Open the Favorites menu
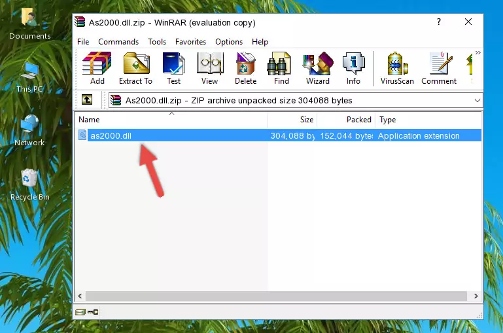Screen dimensions: 503x333 pos(190,42)
